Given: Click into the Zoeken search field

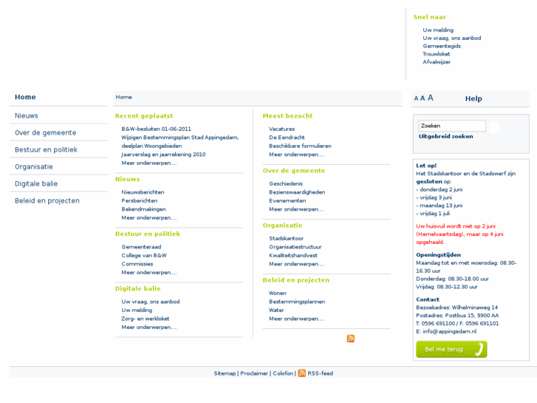Looking at the screenshot, I should pos(452,126).
